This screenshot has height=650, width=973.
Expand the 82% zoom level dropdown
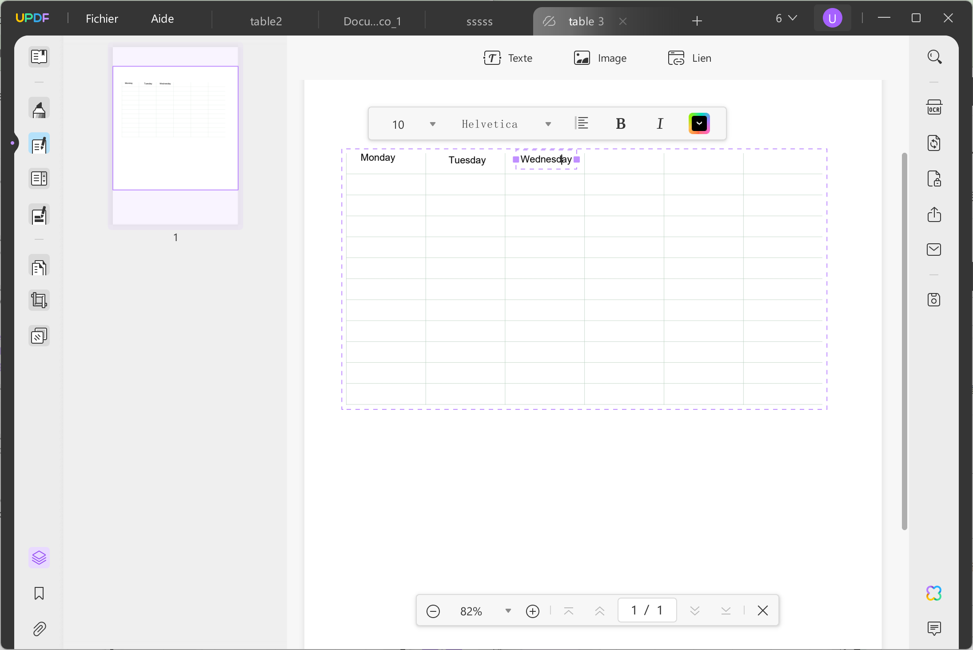[507, 610]
